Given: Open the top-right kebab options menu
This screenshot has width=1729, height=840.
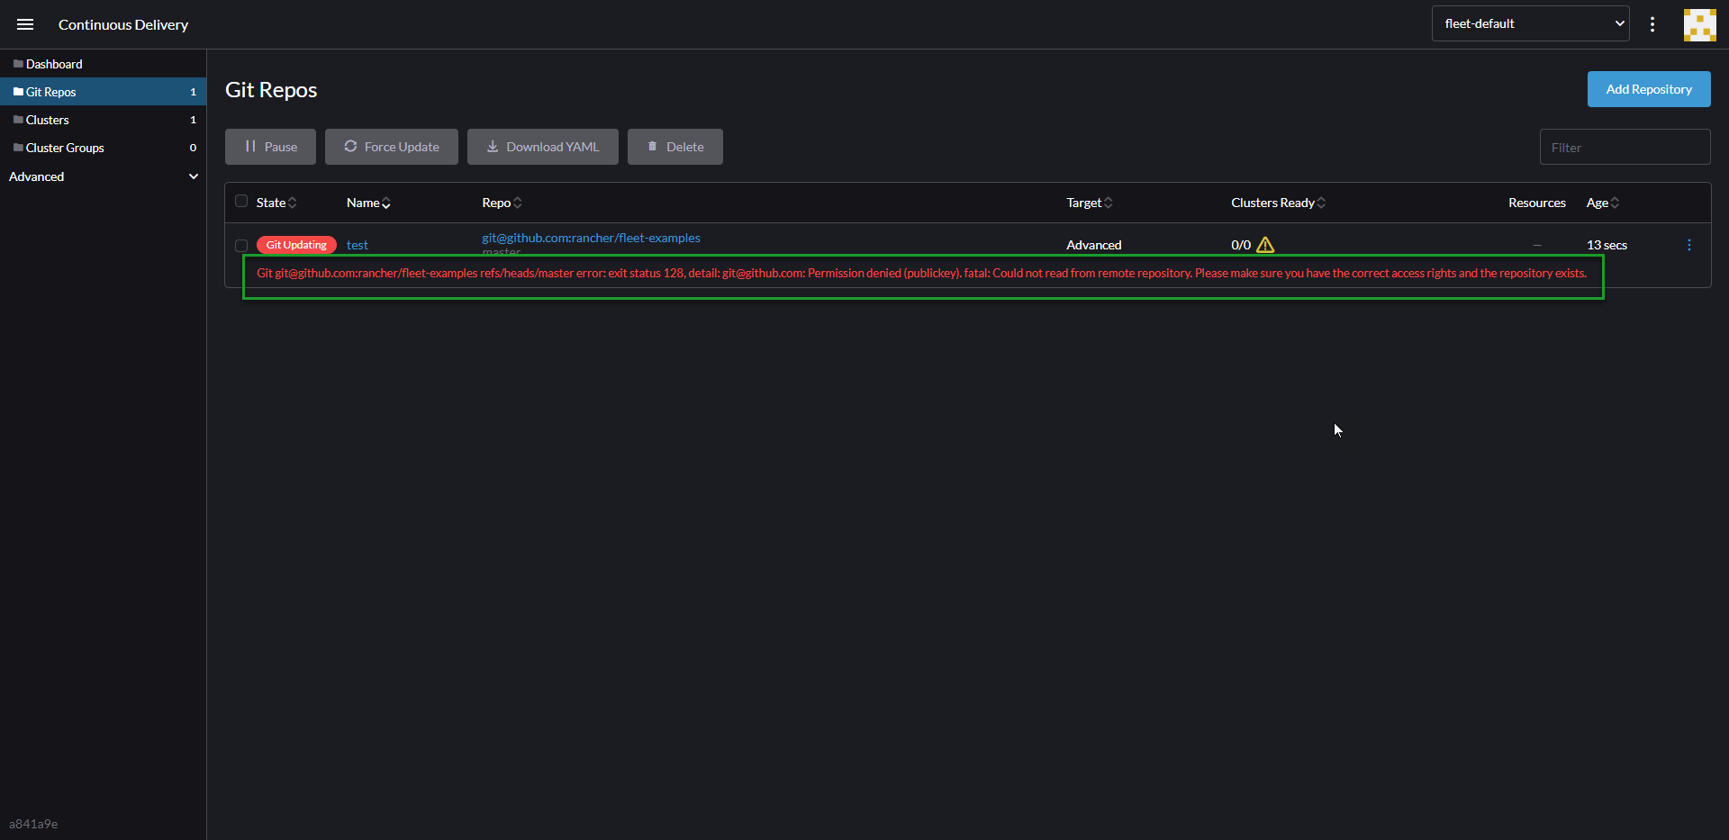Looking at the screenshot, I should pyautogui.click(x=1652, y=24).
